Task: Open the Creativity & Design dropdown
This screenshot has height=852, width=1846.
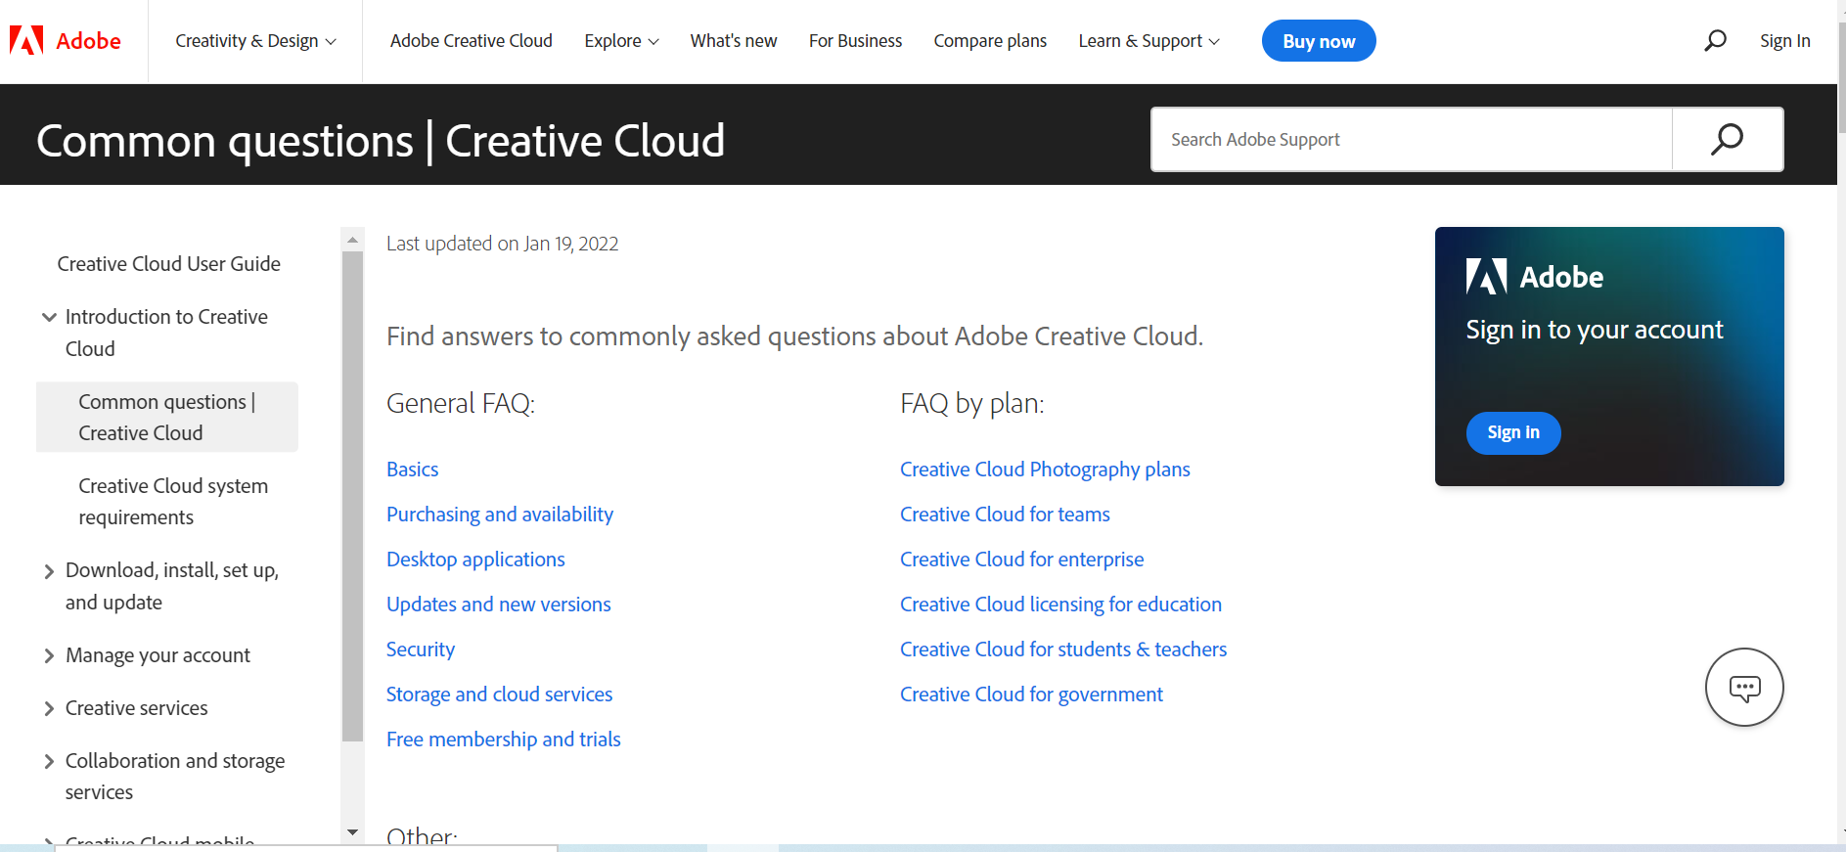Action: coord(255,41)
